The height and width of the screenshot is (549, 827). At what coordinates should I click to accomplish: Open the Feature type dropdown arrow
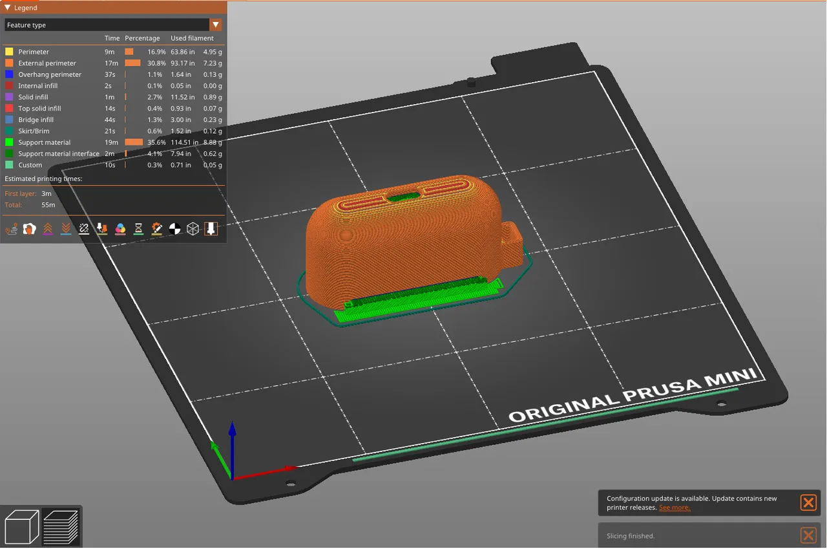[216, 25]
